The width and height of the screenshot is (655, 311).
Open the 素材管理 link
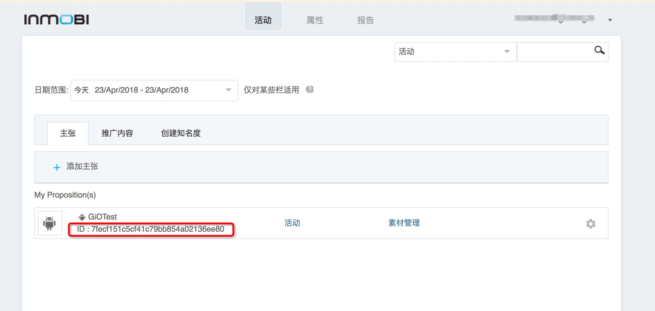404,223
